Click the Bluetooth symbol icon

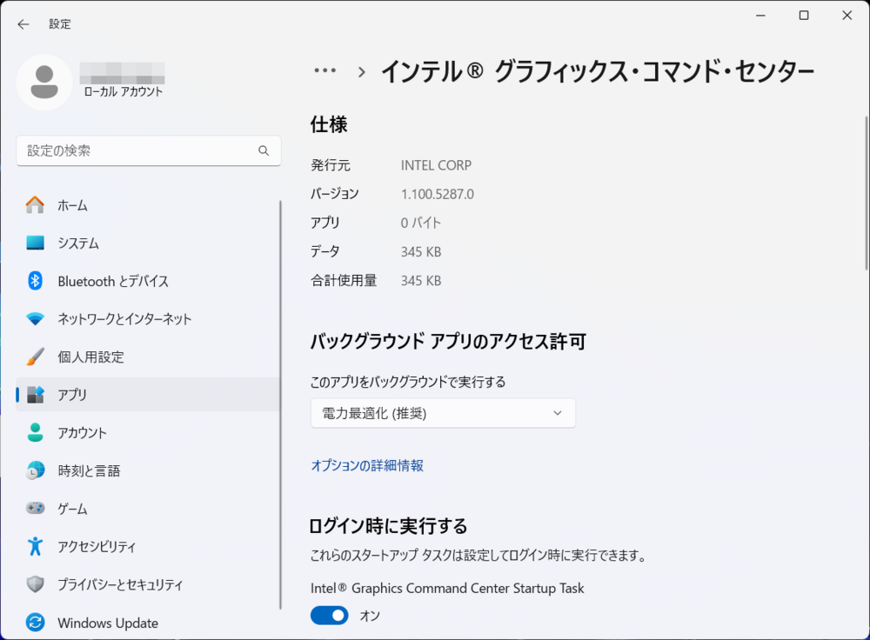(x=35, y=281)
